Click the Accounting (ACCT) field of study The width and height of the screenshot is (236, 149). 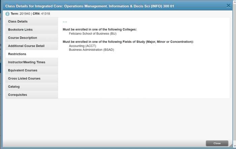[x=83, y=46]
